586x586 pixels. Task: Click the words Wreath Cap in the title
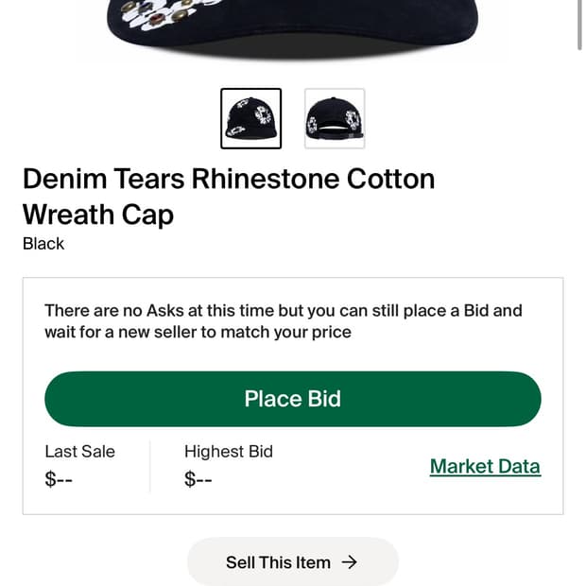98,215
